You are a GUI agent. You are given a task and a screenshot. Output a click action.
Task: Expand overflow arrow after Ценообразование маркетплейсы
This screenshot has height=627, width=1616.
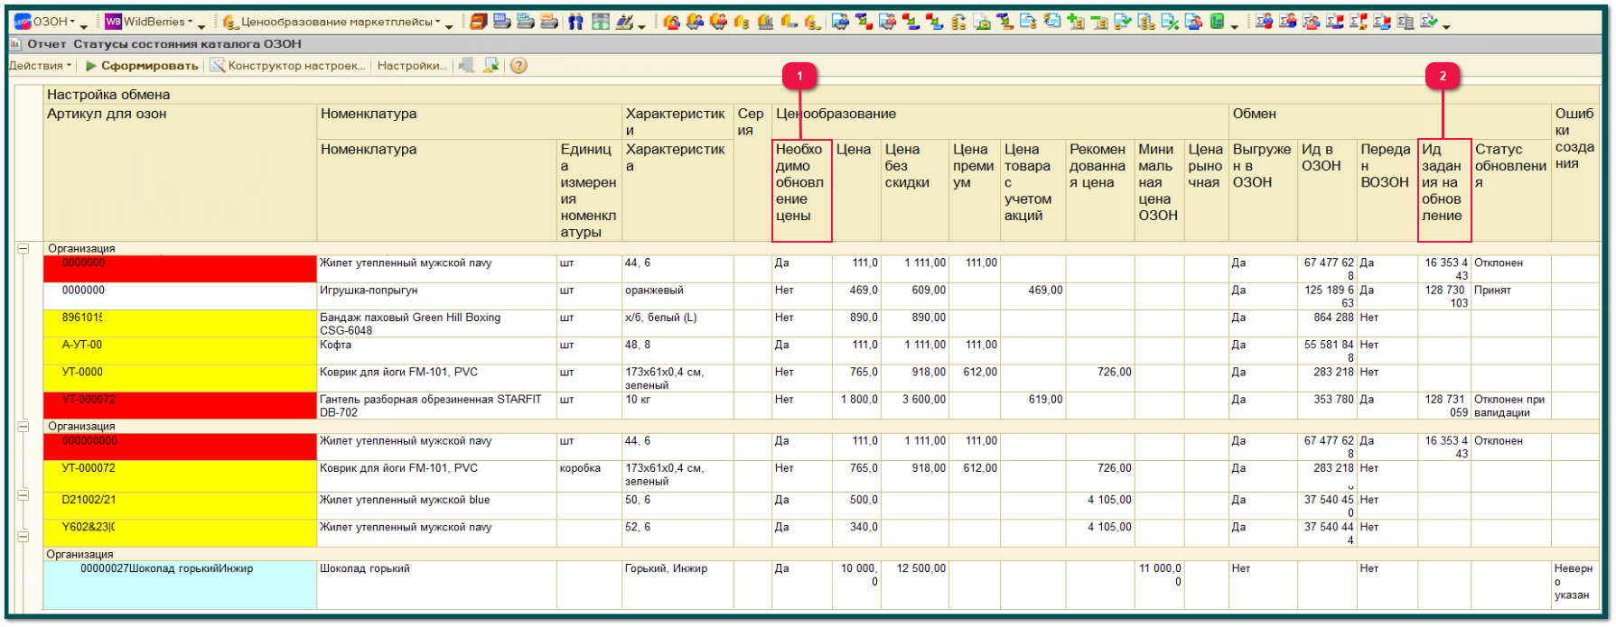pos(449,26)
